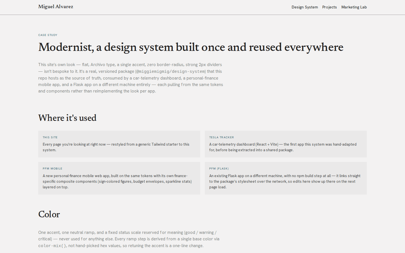Click the 'Where it's used' heading
The image size is (405, 253).
[x=67, y=118]
